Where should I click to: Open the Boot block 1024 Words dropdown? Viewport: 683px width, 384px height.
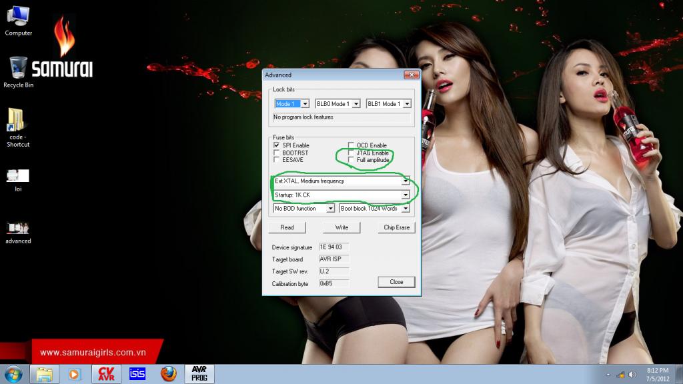(406, 209)
